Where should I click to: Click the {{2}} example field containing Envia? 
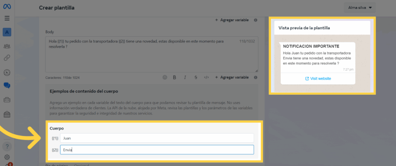[157, 149]
